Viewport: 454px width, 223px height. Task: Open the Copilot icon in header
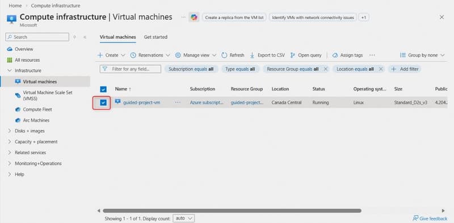[194, 18]
